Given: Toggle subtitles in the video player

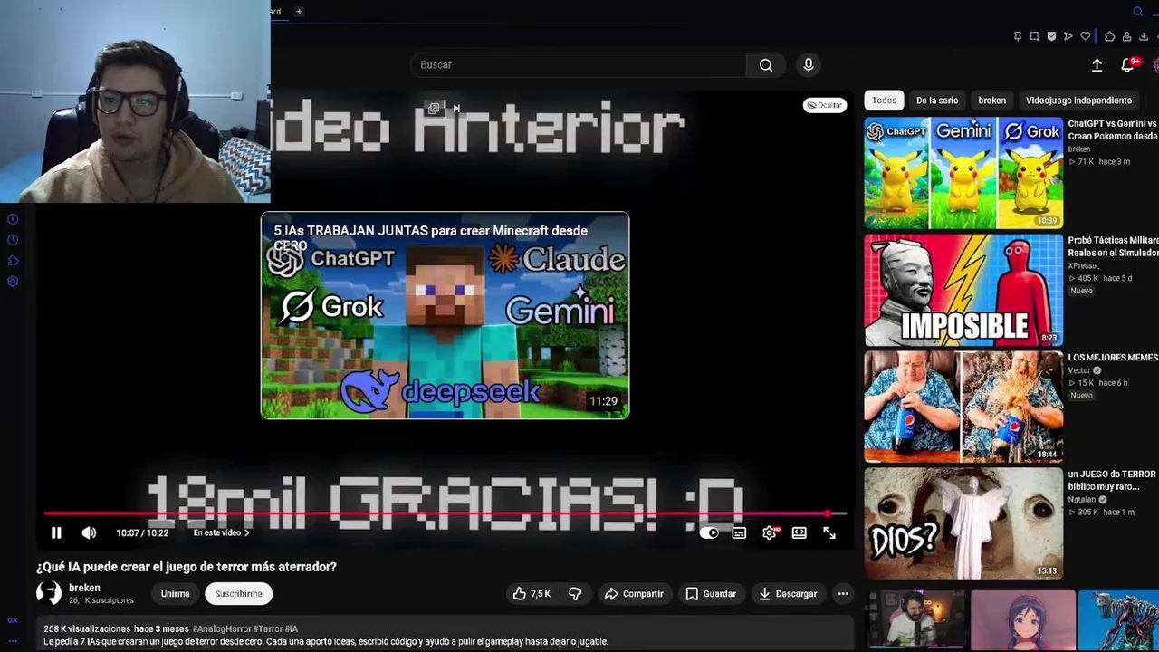Looking at the screenshot, I should pyautogui.click(x=739, y=533).
